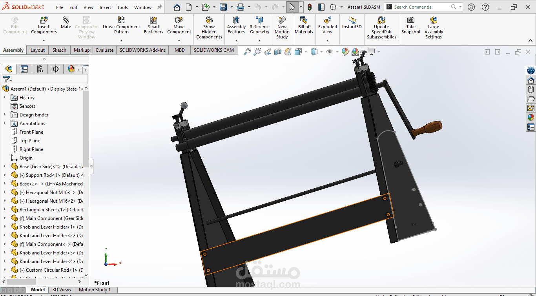
Task: Switch to the Sketch tab
Action: (x=59, y=50)
